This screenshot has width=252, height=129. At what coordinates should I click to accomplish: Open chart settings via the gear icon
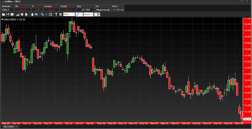tap(22, 14)
